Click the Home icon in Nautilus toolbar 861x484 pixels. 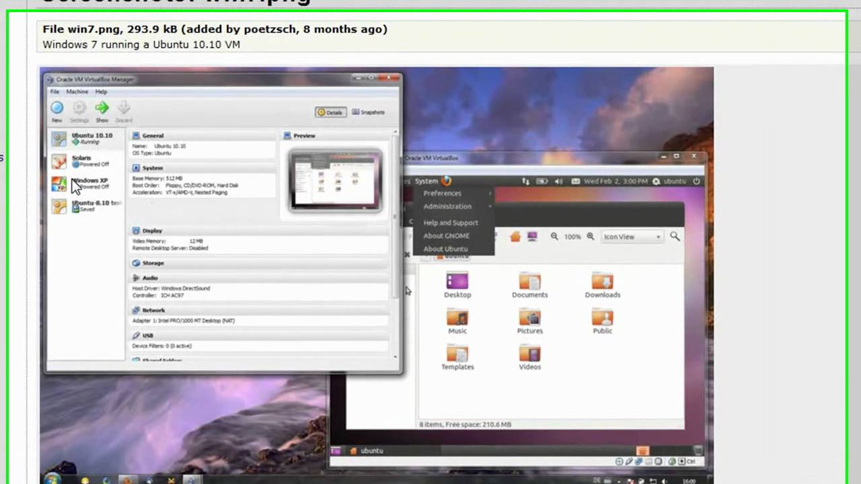[515, 237]
